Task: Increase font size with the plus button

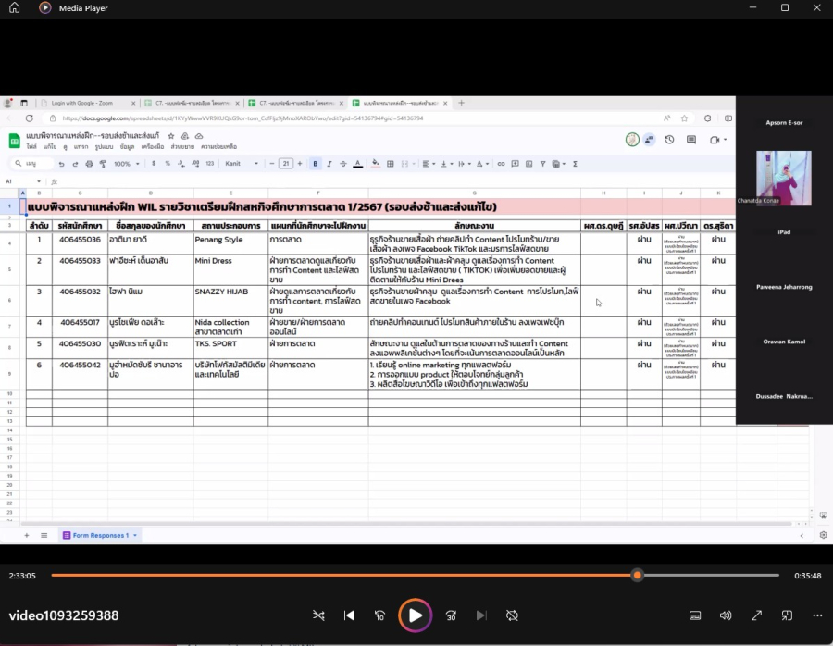Action: (x=300, y=164)
